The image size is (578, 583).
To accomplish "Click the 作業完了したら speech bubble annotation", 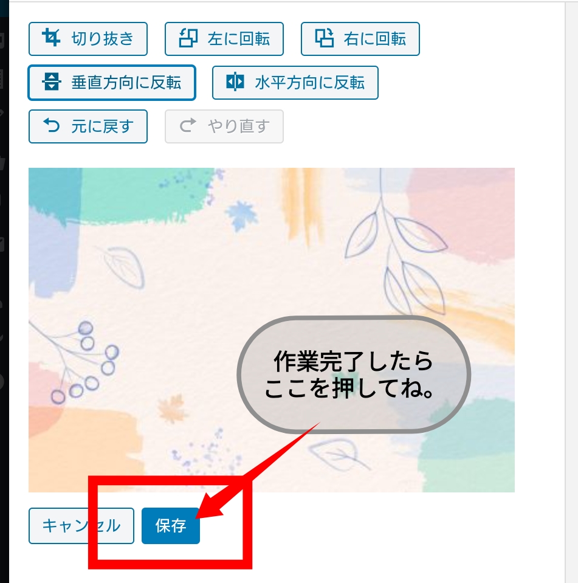I will pos(354,374).
